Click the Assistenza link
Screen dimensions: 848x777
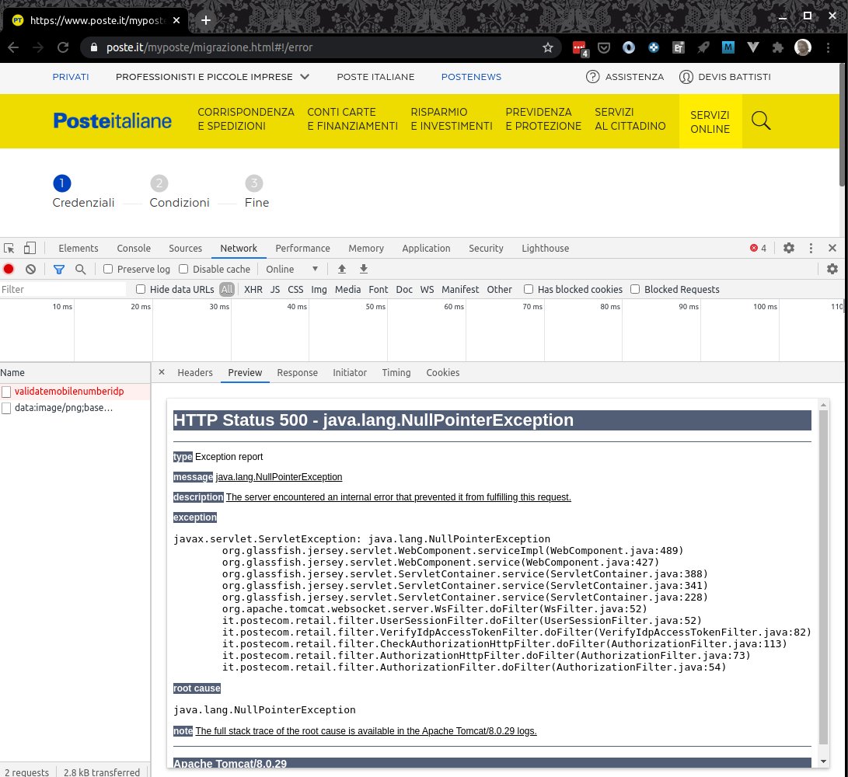625,77
